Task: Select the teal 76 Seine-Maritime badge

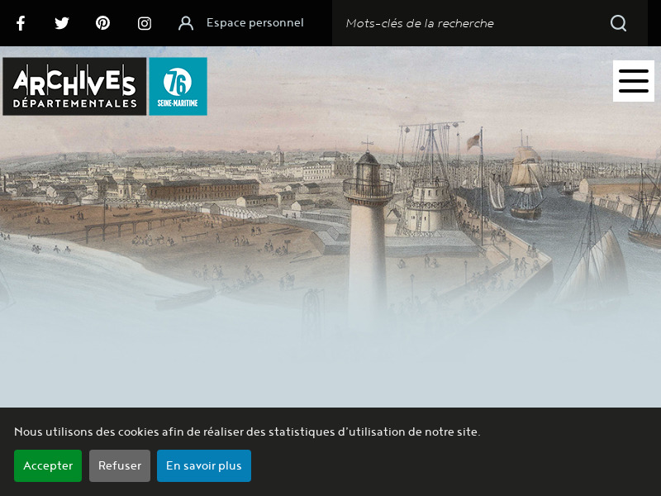Action: point(178,86)
